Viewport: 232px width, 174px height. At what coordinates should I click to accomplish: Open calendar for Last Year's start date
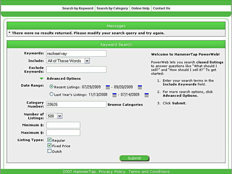pos(115,95)
